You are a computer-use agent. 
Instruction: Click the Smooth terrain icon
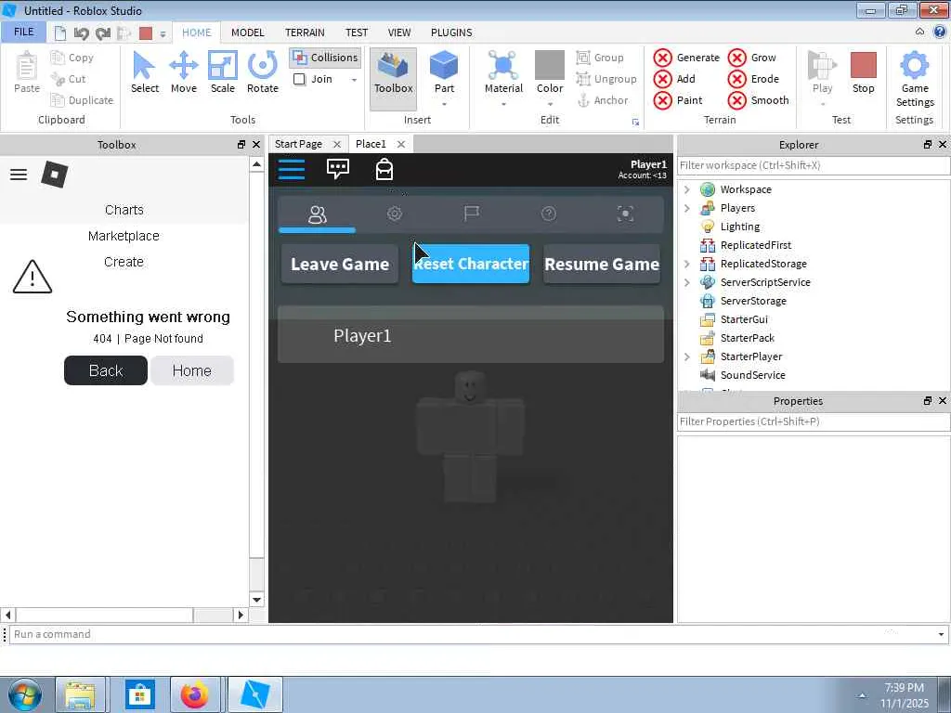736,100
